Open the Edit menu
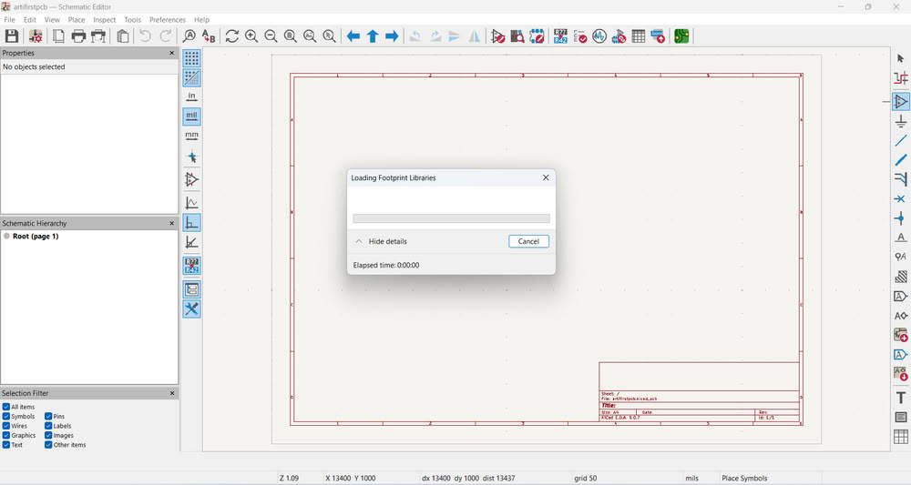This screenshot has height=485, width=911. (x=30, y=20)
